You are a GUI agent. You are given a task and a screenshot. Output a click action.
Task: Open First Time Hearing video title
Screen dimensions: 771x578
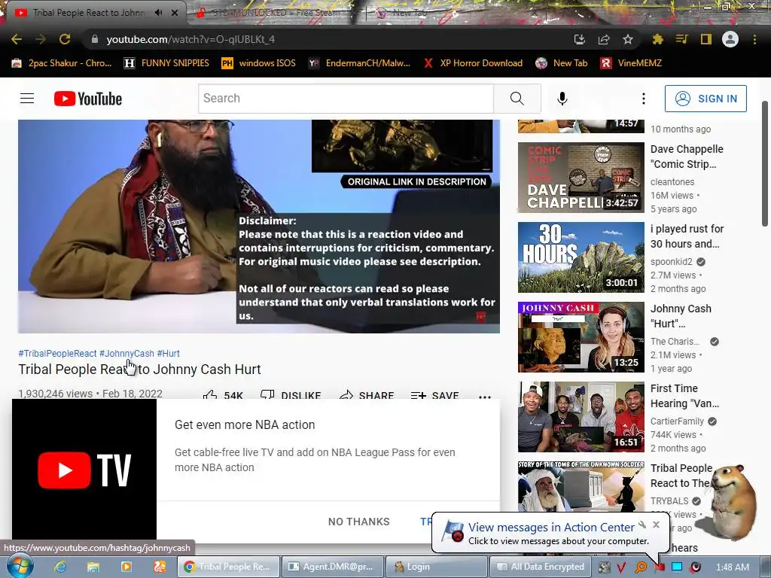pyautogui.click(x=684, y=396)
